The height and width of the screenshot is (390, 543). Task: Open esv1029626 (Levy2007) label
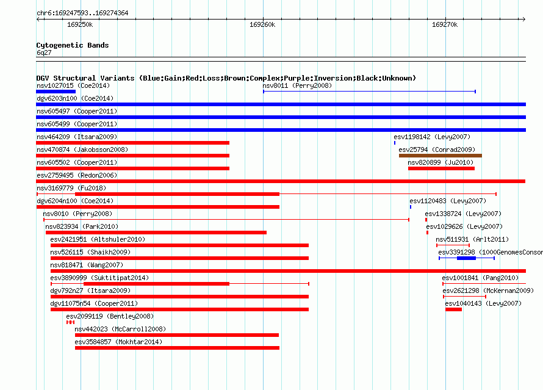[x=464, y=226]
